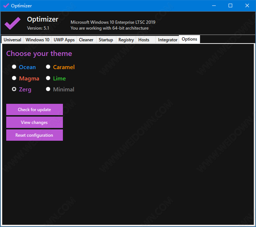This screenshot has height=227, width=256.
Task: Select the Ocean theme radio button
Action: point(14,67)
